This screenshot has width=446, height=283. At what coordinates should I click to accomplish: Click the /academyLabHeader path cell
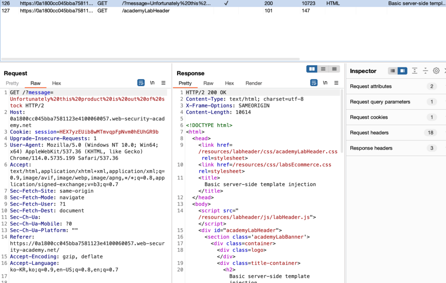pos(145,11)
